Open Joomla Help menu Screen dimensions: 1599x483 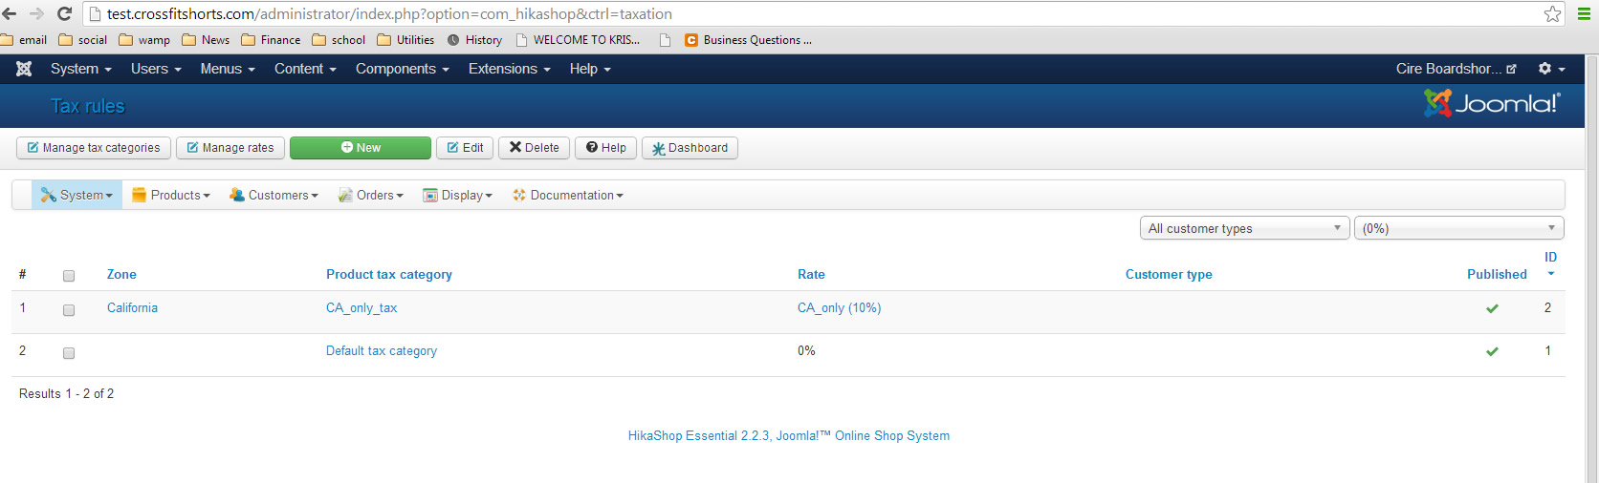[x=590, y=69]
